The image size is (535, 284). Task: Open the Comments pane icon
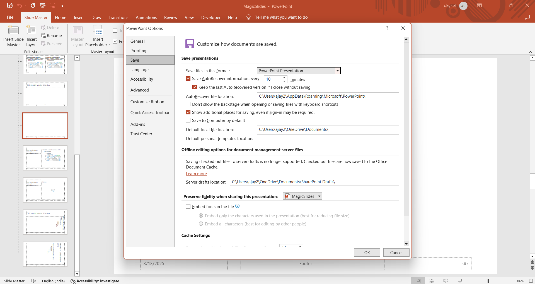[527, 17]
